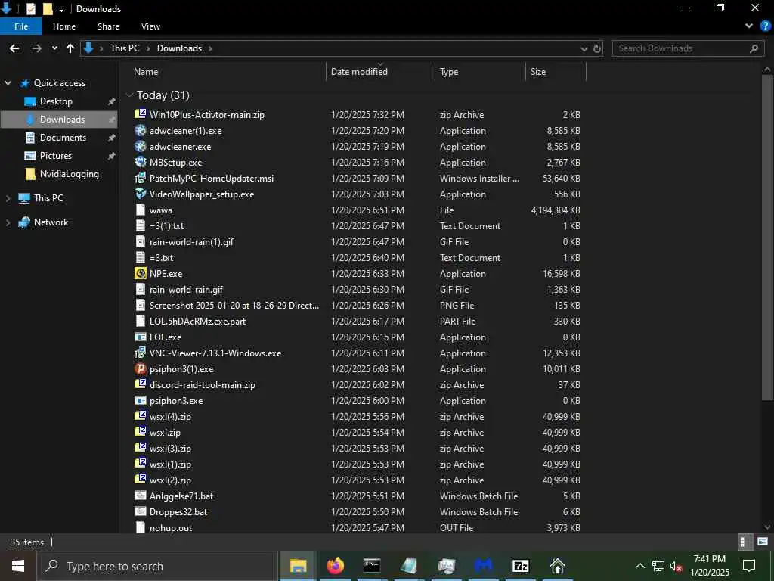
Task: Click This PC in the address breadcrumb
Action: (x=125, y=48)
